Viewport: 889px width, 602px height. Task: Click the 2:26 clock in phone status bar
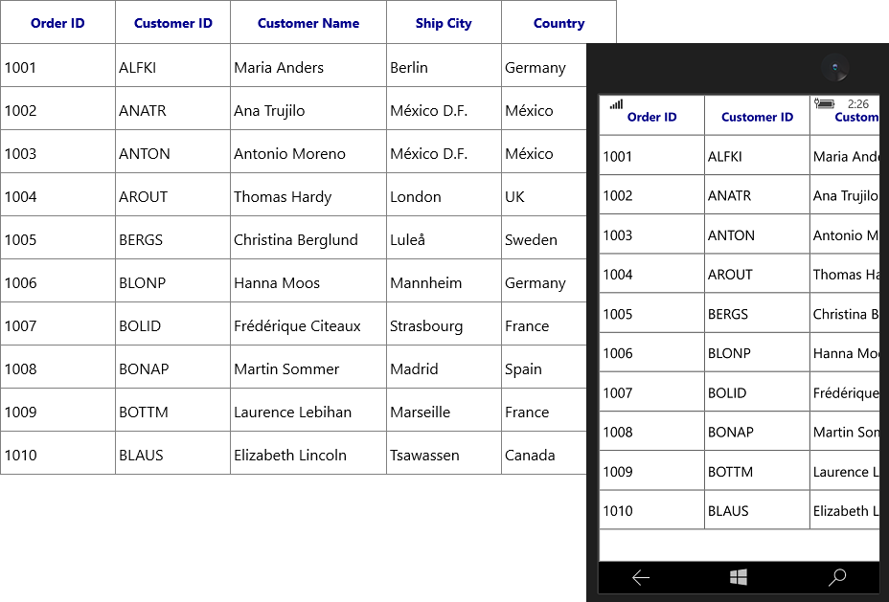(857, 103)
